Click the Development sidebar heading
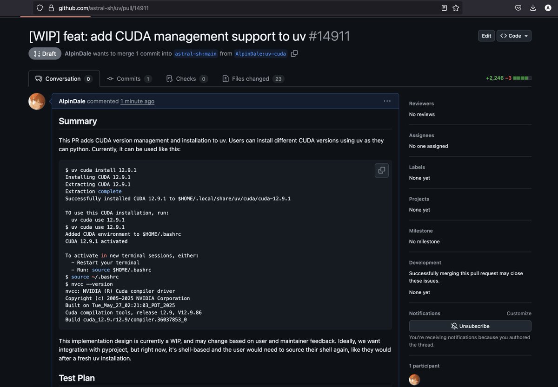The height and width of the screenshot is (387, 558). point(425,263)
